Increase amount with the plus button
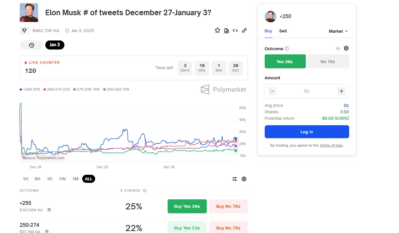Screen dimensions: 399x233 click(x=341, y=91)
